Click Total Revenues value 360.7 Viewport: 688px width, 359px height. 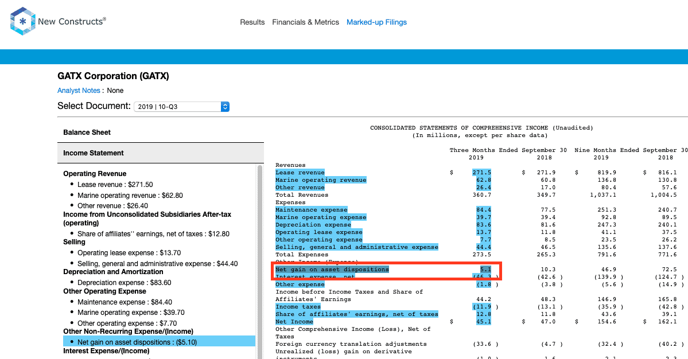click(482, 195)
